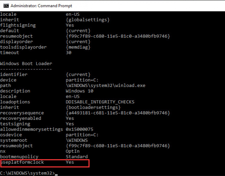Click the {bootloadersettings} inherit value

coord(93,107)
